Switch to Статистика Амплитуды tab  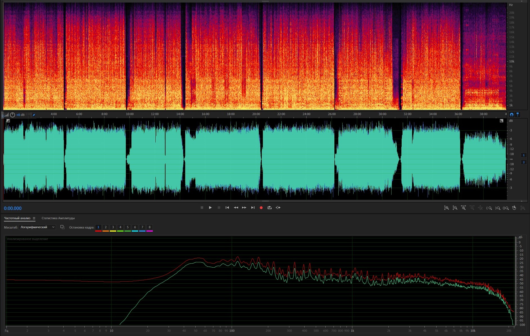(x=58, y=218)
